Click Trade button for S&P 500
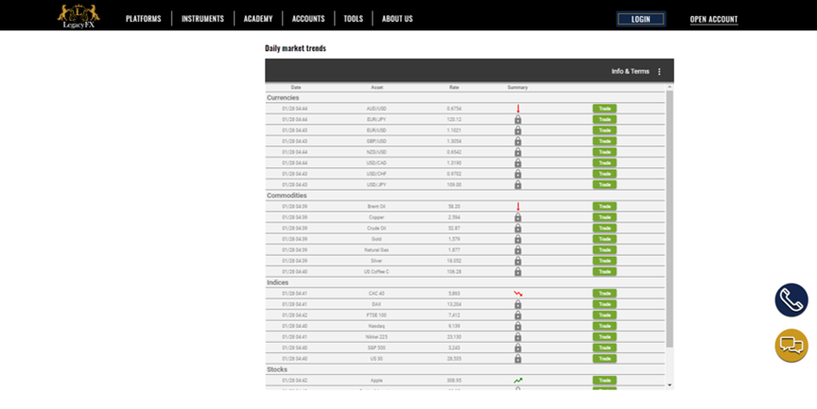This screenshot has width=817, height=409. (604, 348)
